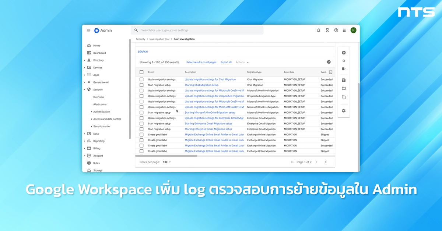
Task: Expand the Directory arrow in sidebar
Action: (84, 60)
